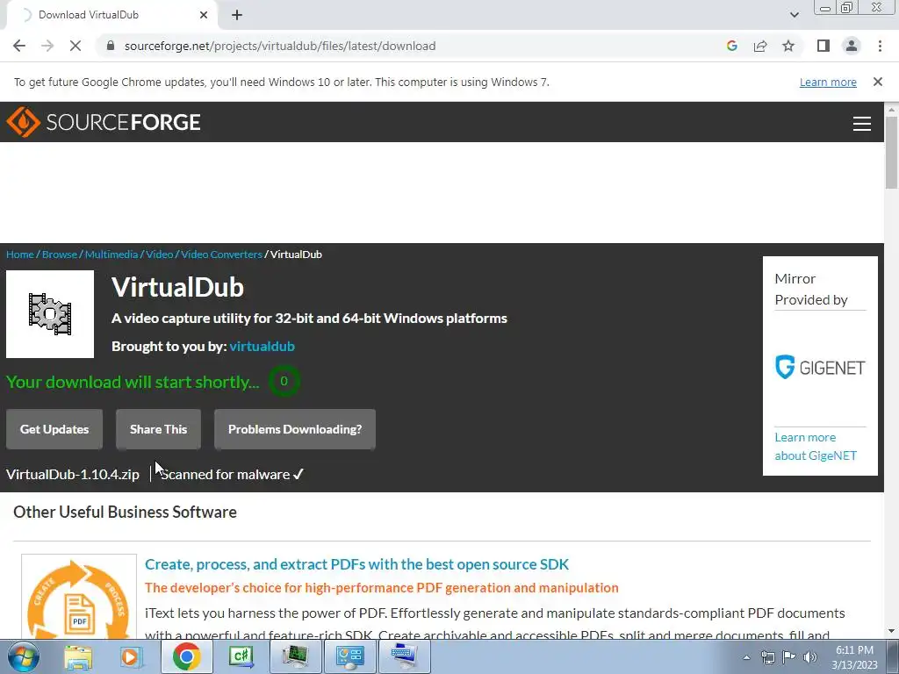This screenshot has width=899, height=674.
Task: Click the VirtualDub heading title
Action: coord(177,287)
